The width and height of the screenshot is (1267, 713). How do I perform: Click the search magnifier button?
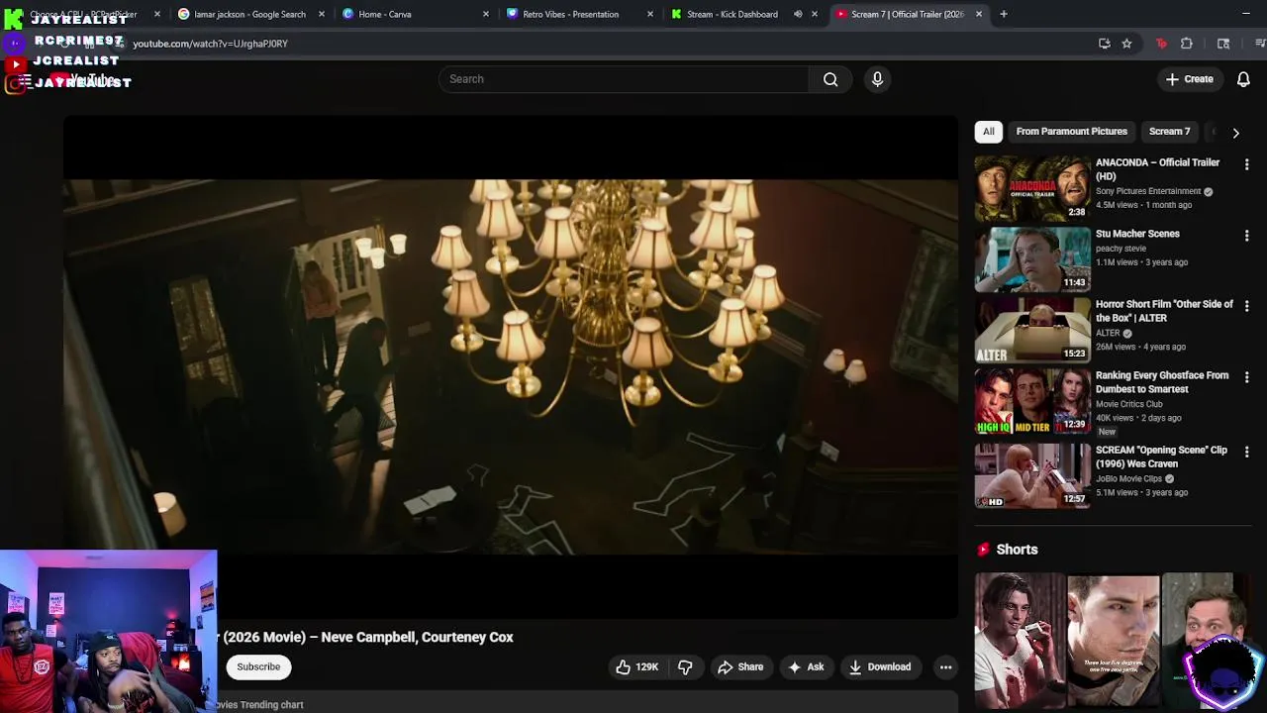(830, 79)
